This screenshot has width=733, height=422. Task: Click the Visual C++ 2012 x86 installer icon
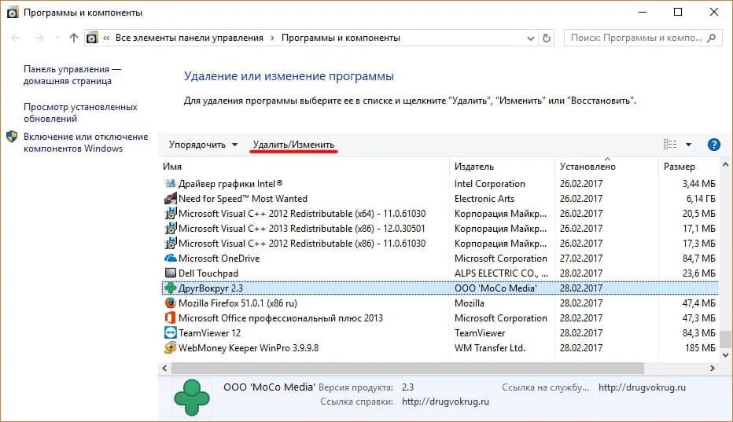click(x=171, y=244)
